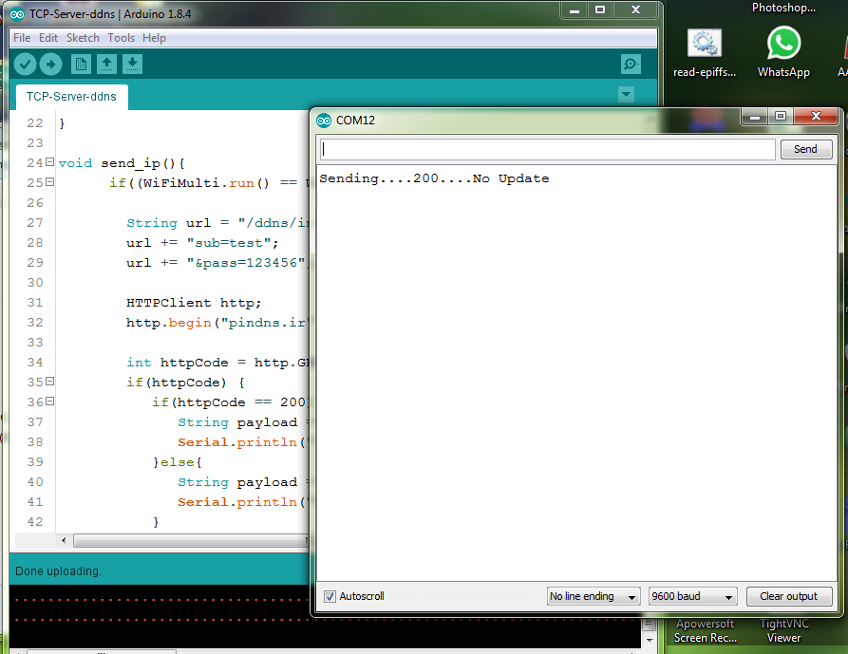Save the sketch with the Save icon
Screen dimensions: 848x654
click(133, 65)
